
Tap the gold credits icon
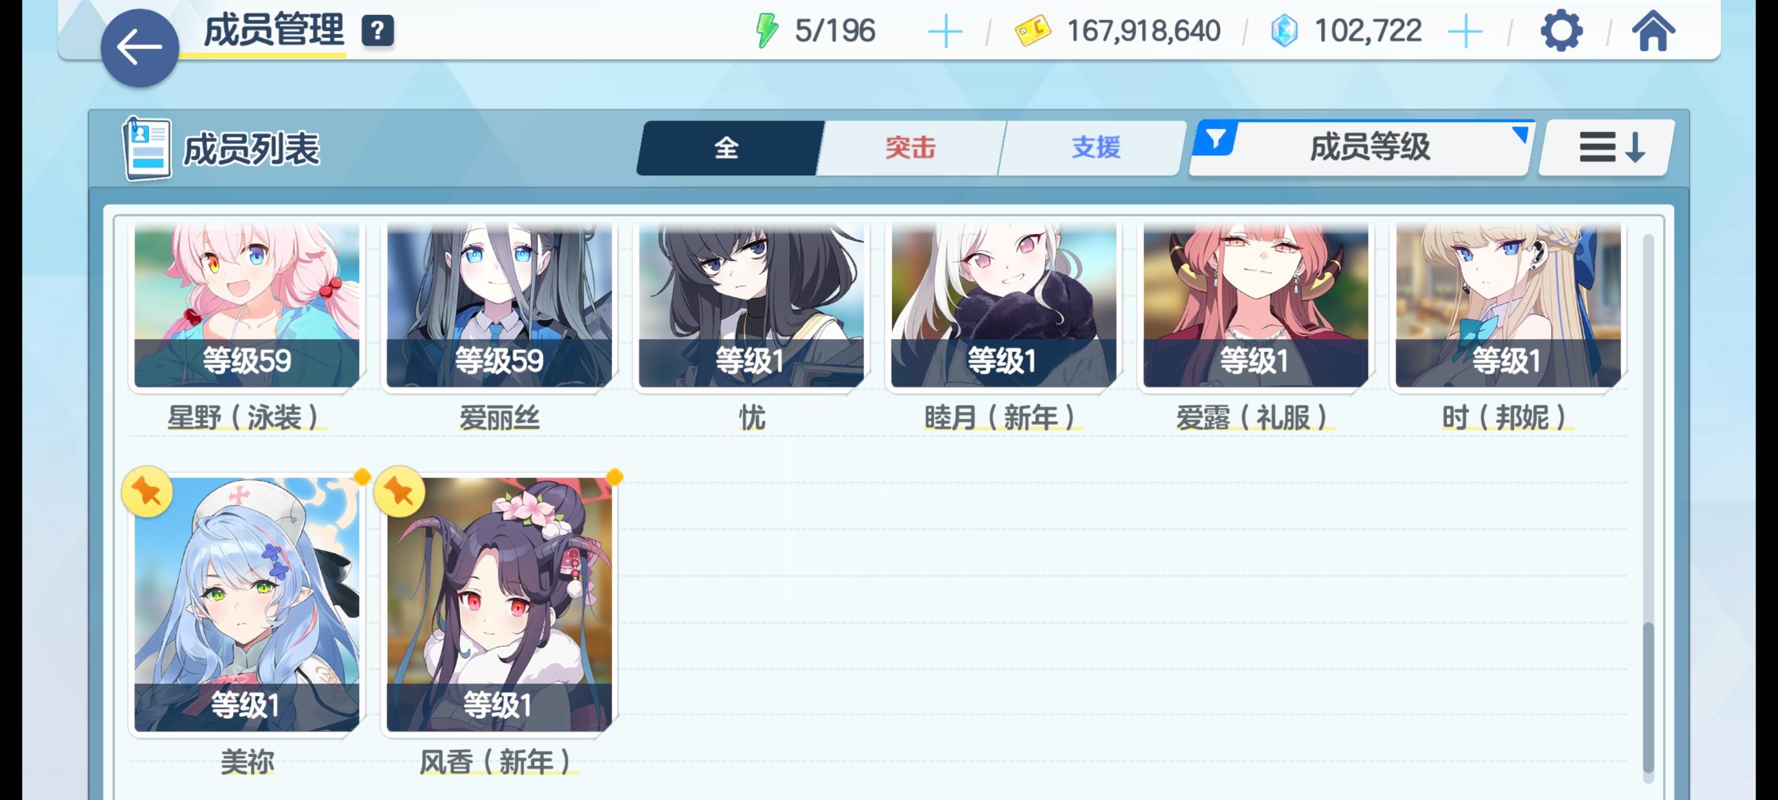coord(1032,31)
